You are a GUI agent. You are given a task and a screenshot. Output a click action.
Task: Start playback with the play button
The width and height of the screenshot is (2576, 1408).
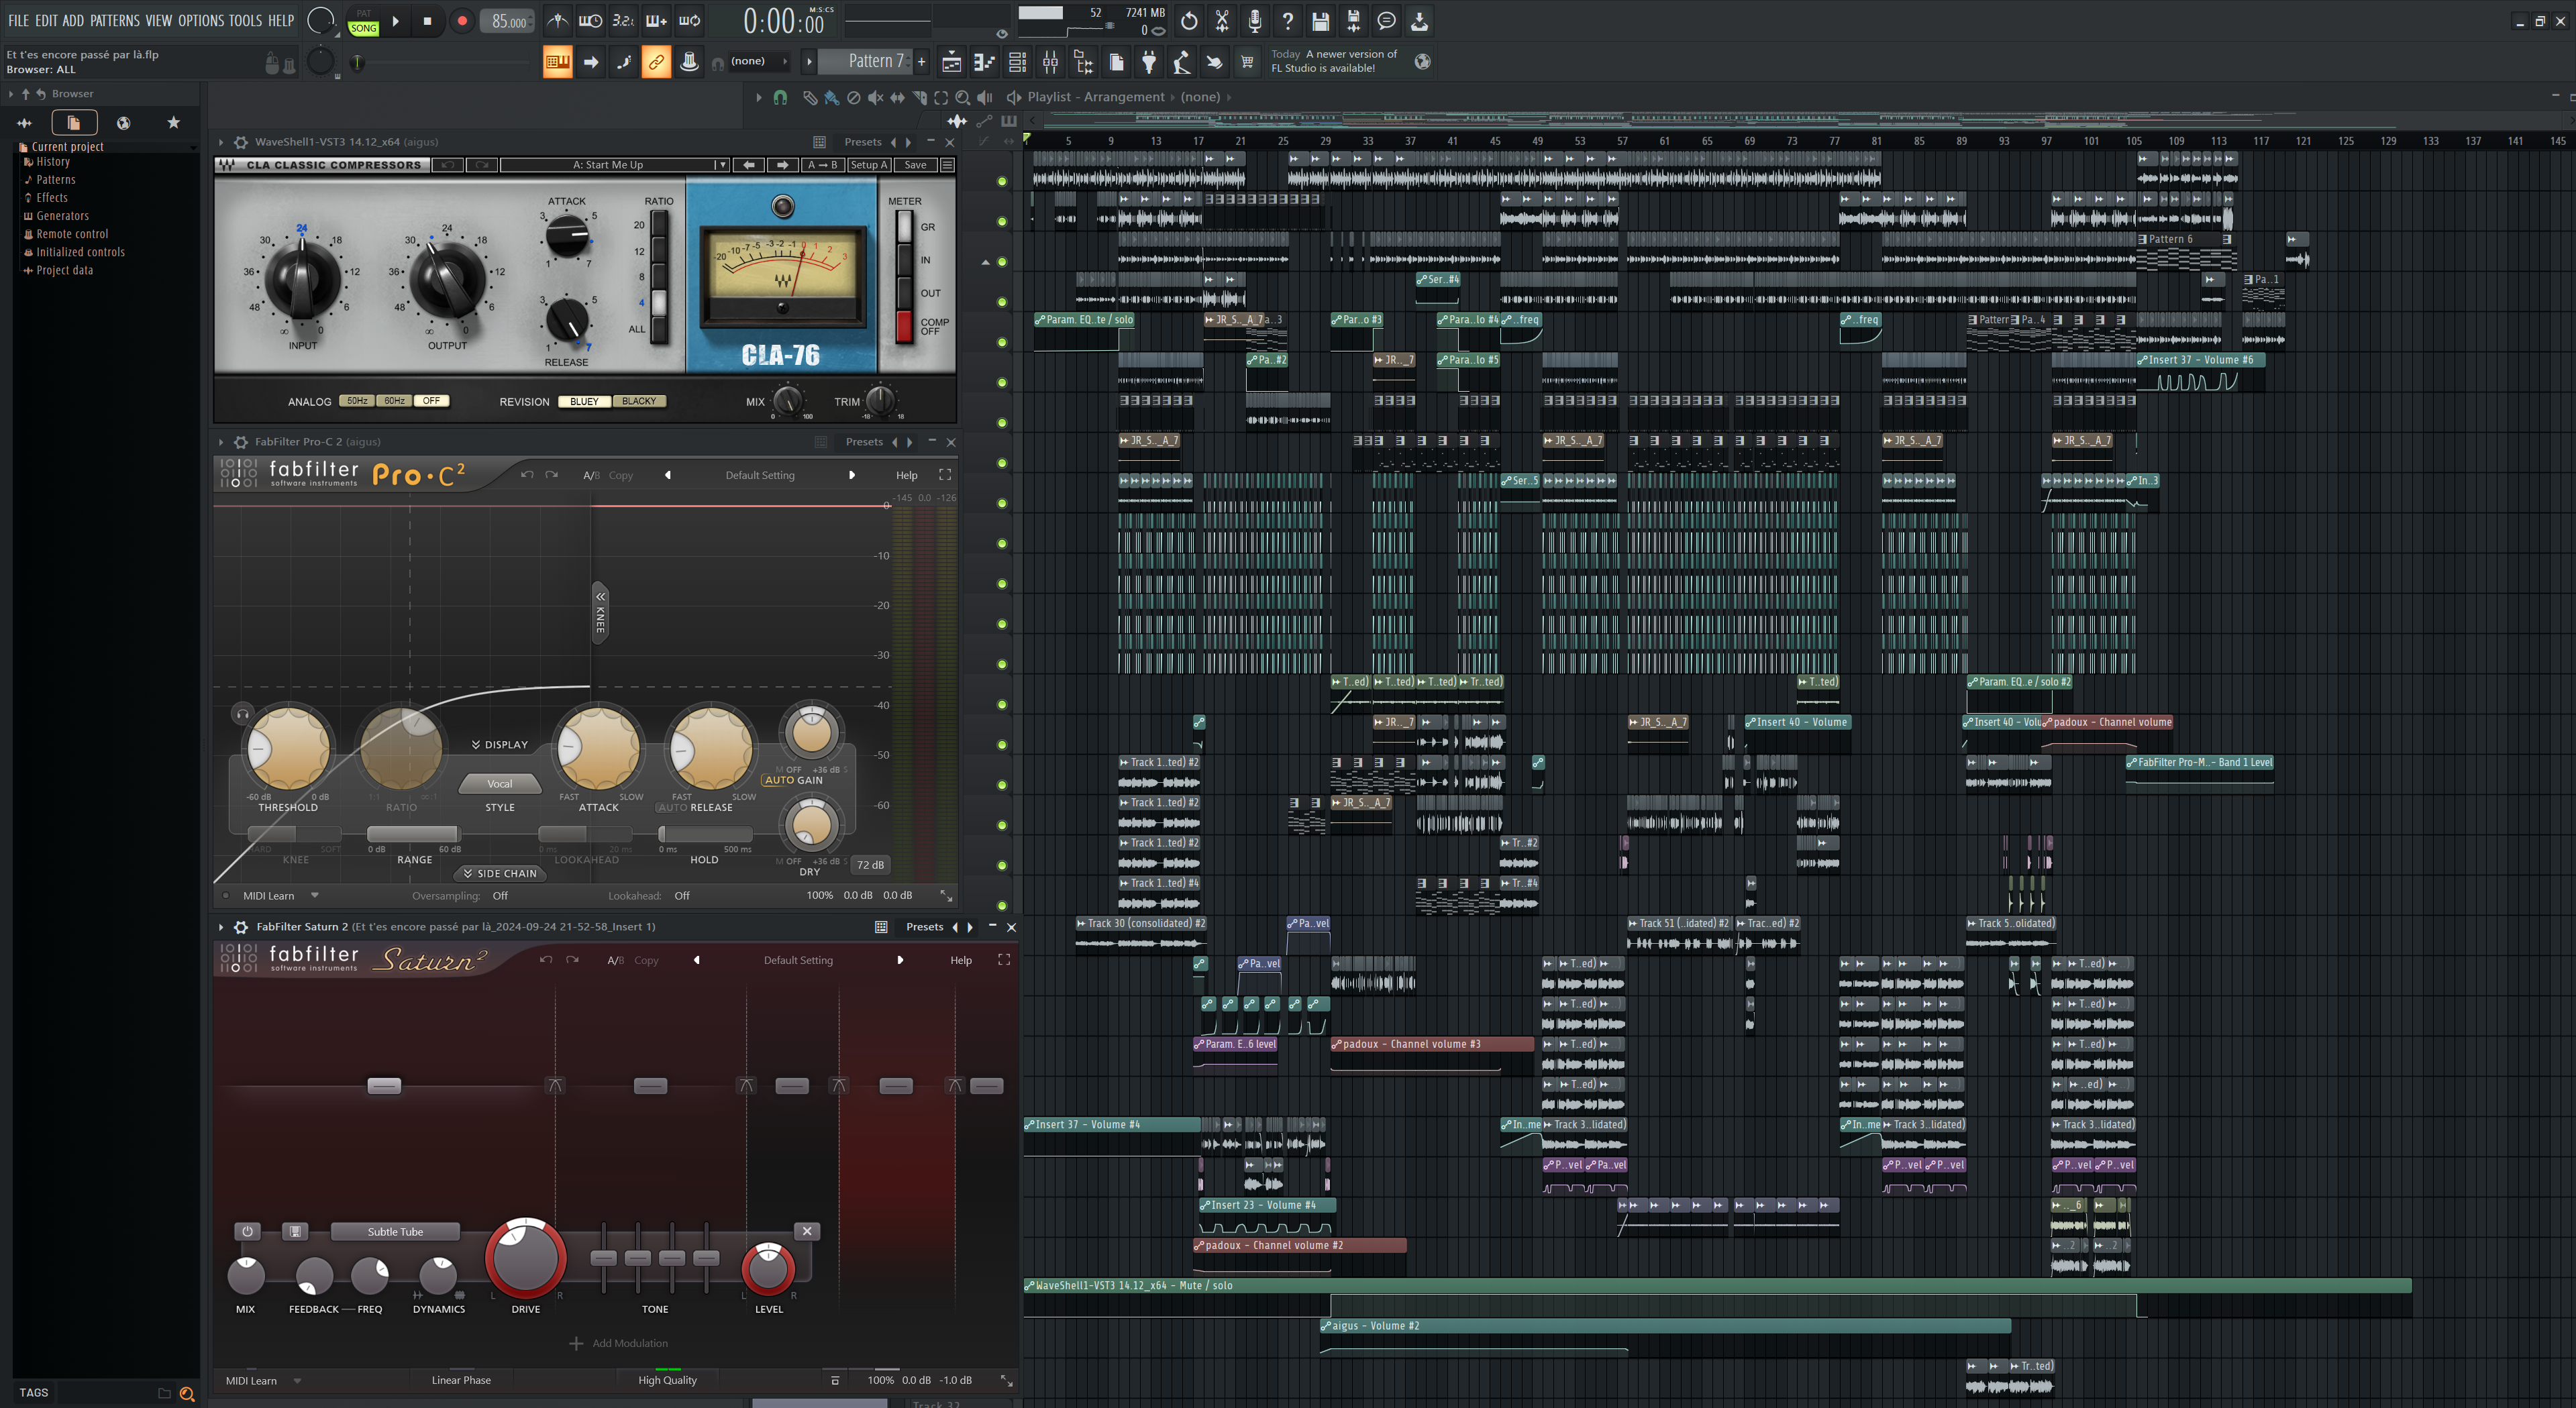[396, 21]
